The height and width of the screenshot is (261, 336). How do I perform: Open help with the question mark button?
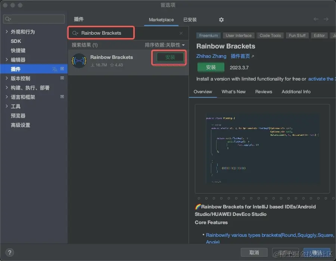tap(10, 253)
